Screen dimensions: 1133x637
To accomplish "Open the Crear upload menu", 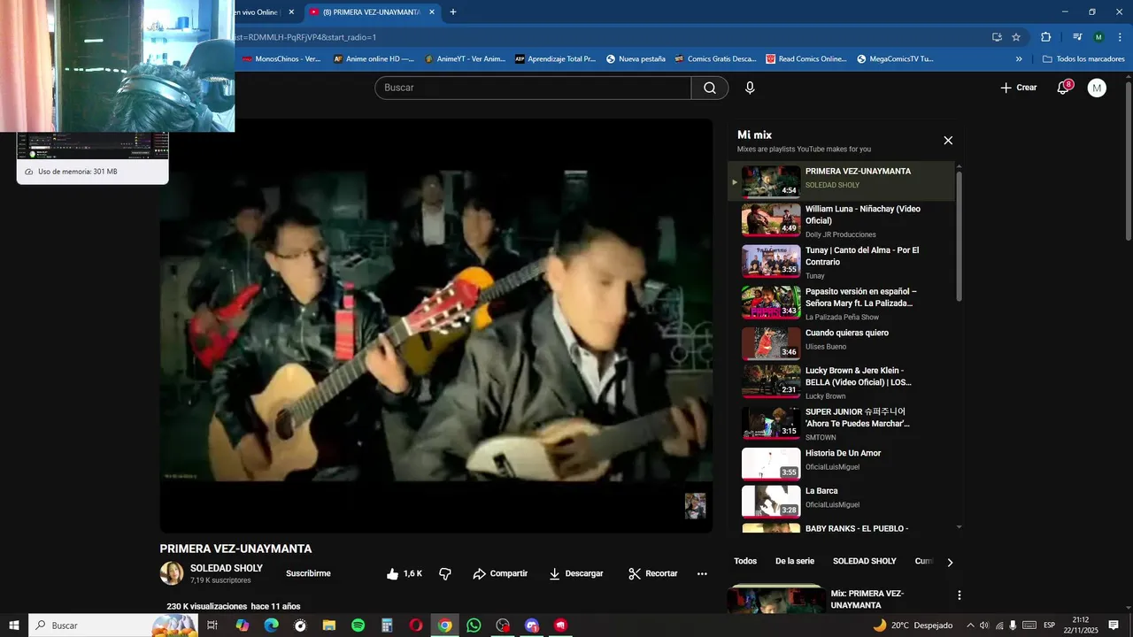I will 1018,88.
